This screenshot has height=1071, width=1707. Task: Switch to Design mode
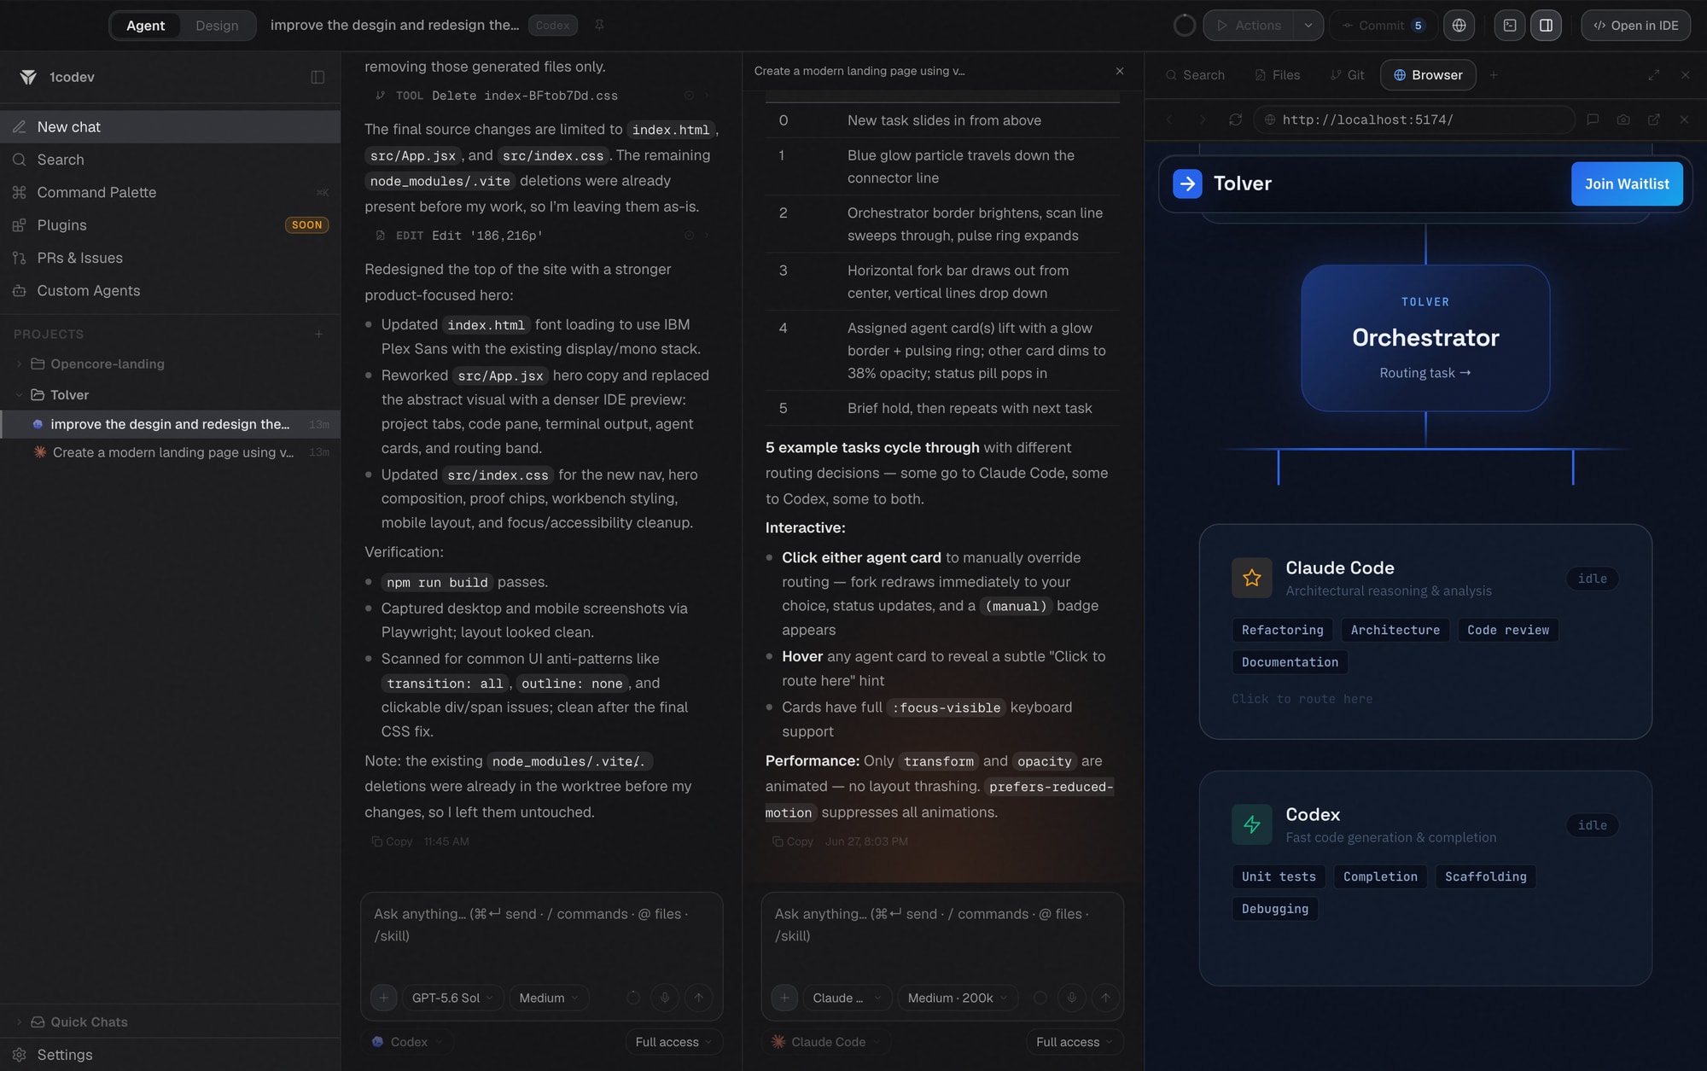point(217,26)
